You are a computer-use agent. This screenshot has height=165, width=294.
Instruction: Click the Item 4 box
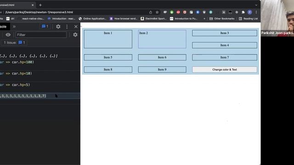coord(225,45)
